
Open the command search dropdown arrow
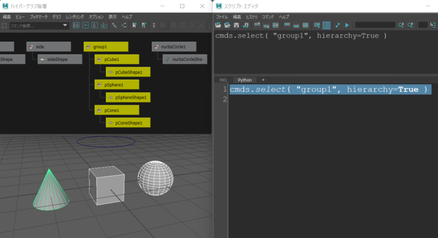pos(65,26)
